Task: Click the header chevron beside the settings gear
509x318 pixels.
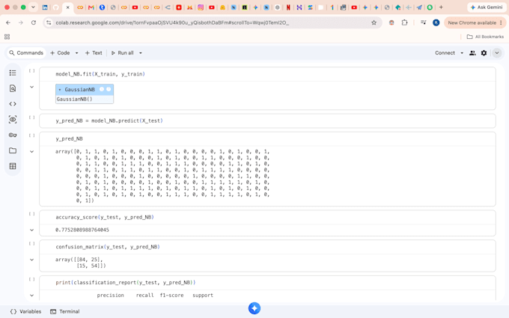Action: (497, 53)
